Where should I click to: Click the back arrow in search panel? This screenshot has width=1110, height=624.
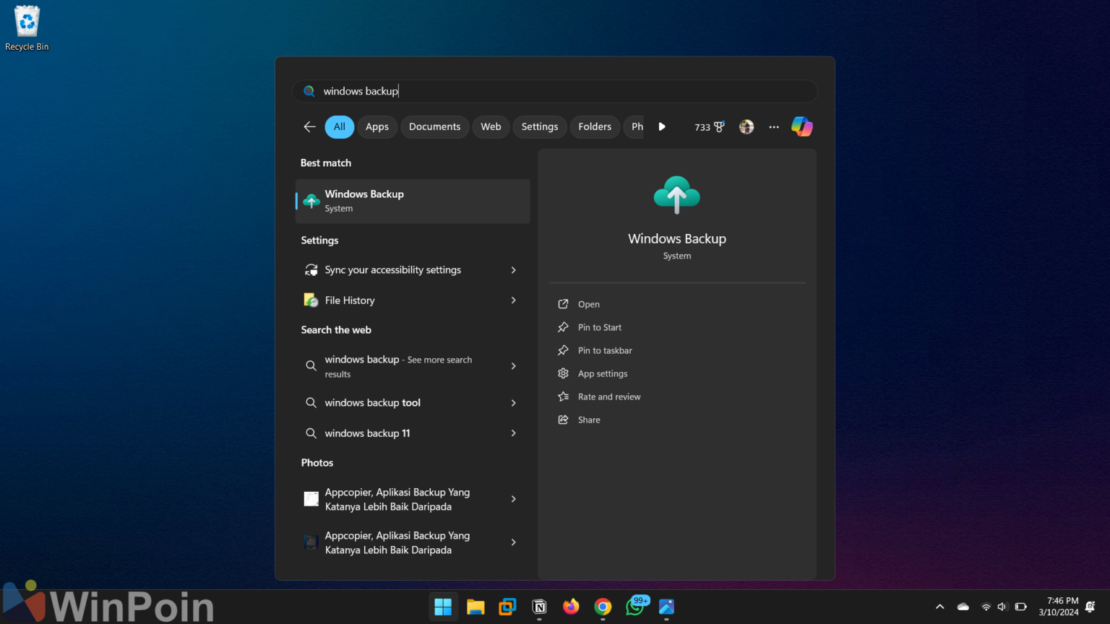click(309, 126)
